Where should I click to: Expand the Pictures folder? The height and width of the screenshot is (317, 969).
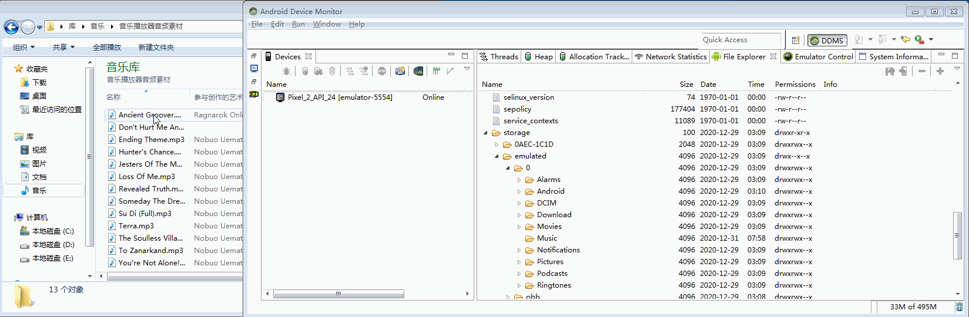[x=519, y=262]
